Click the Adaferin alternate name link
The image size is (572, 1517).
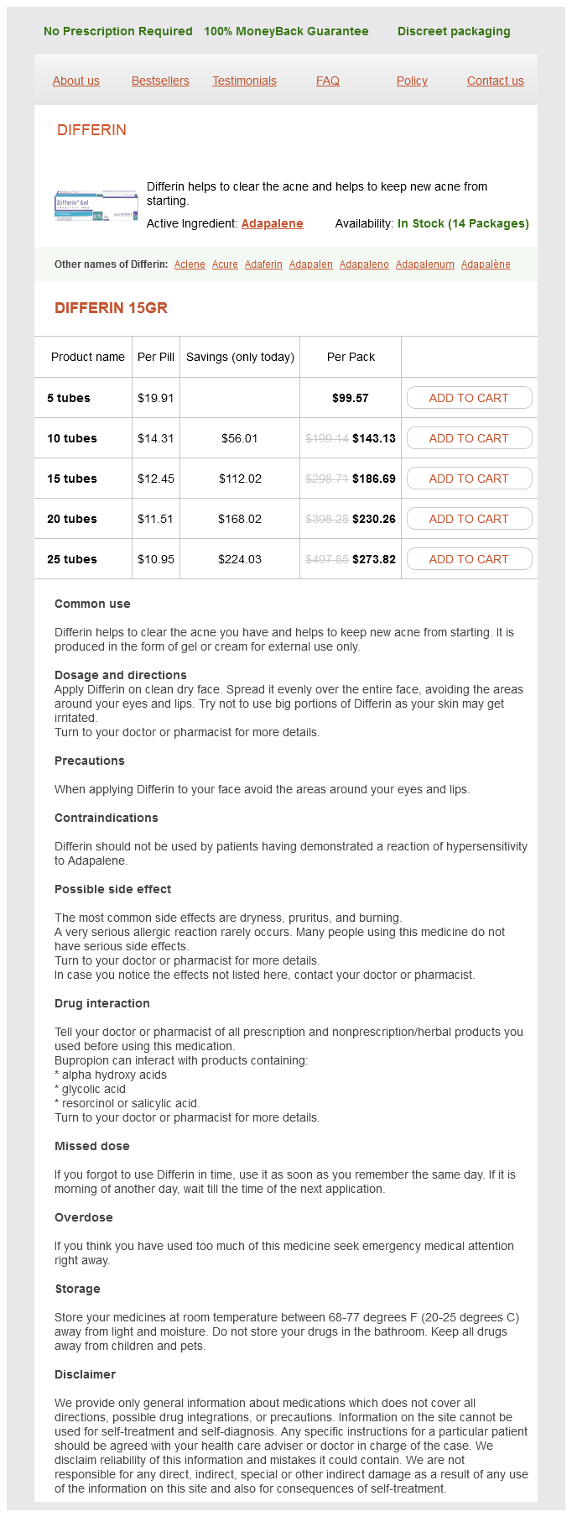point(263,264)
